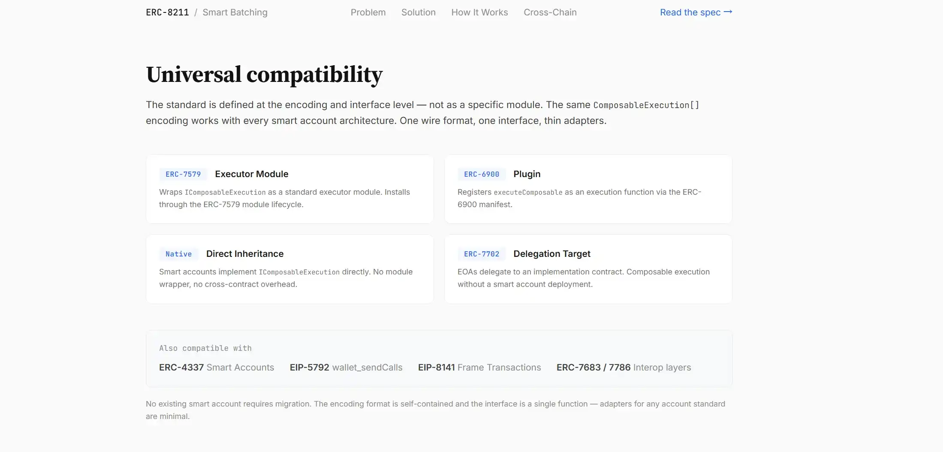This screenshot has height=452, width=943.
Task: Jump to the Cross-Chain section
Action: 550,12
